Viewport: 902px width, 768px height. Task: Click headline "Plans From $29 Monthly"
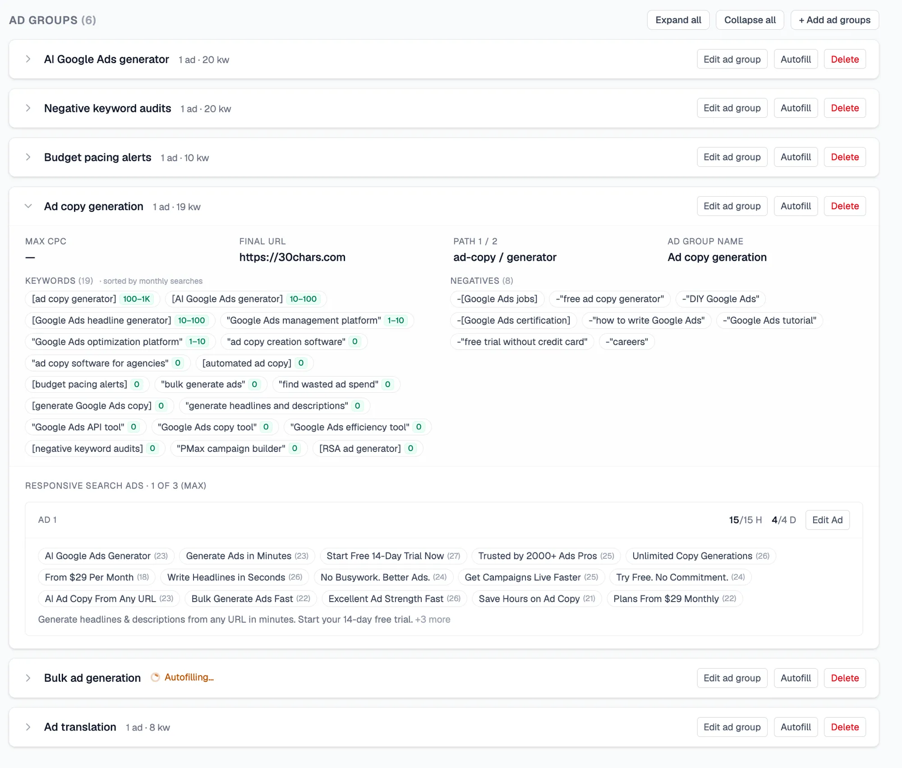click(x=675, y=598)
